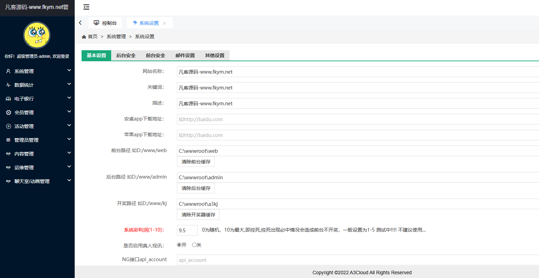The image size is (539, 278).
Task: Click the 数据统计 statistics icon
Action: [7, 85]
